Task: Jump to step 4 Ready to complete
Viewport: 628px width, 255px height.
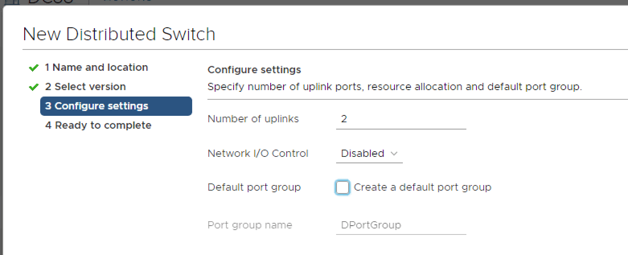Action: 98,125
